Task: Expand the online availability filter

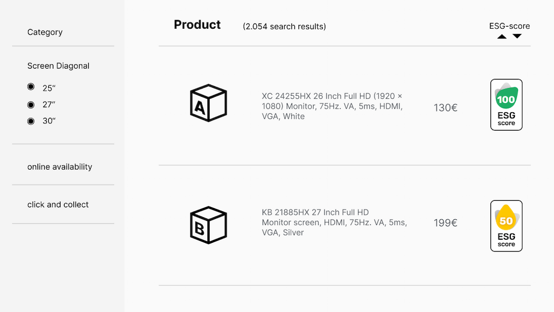Action: click(60, 167)
